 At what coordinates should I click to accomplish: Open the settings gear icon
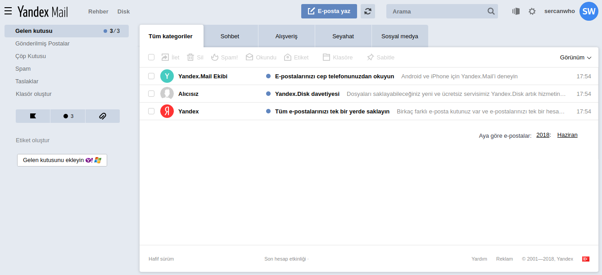(532, 11)
